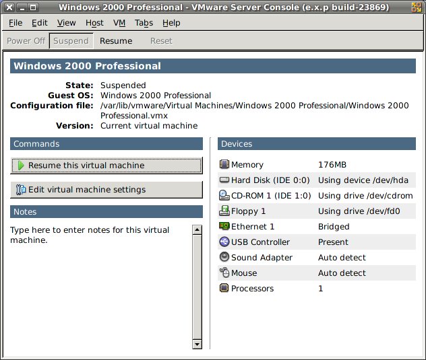The height and width of the screenshot is (360, 426).
Task: Click the Notes scrollbar down arrow
Action: click(197, 344)
